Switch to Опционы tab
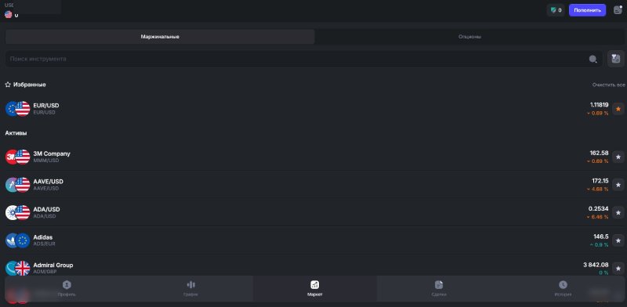Screen dimensions: 627x307 [469, 37]
